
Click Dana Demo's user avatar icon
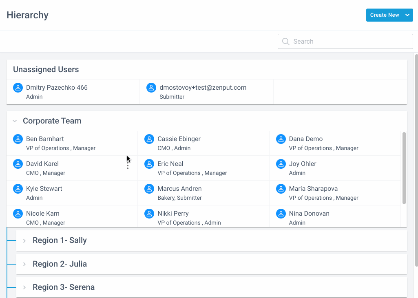281,139
